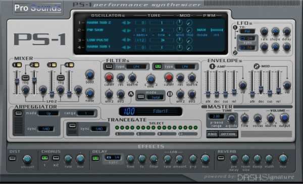This screenshot has height=184, width=303.
Task: Click the master output volume knob
Action: (x=284, y=118)
